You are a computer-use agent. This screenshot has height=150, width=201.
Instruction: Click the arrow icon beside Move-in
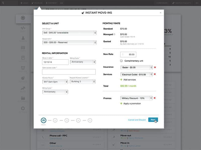pos(114,144)
